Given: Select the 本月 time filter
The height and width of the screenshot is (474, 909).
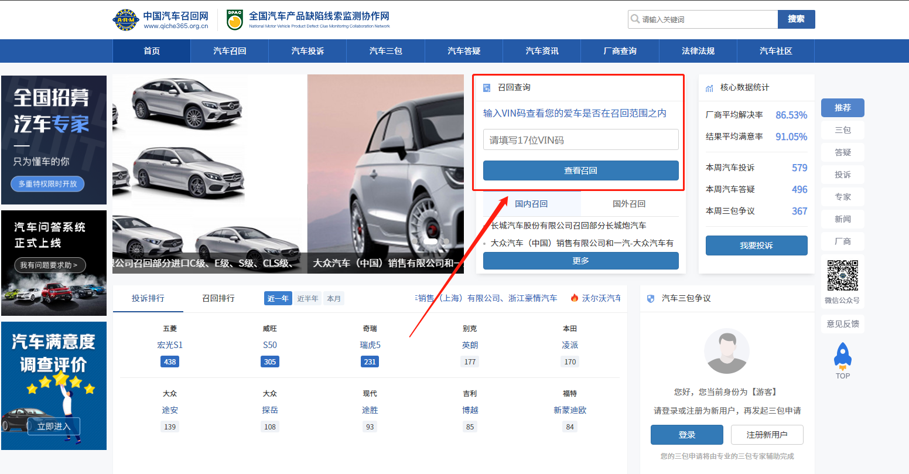Looking at the screenshot, I should (x=334, y=299).
